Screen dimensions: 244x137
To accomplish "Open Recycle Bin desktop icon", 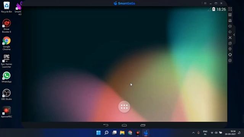I will click(6, 7).
